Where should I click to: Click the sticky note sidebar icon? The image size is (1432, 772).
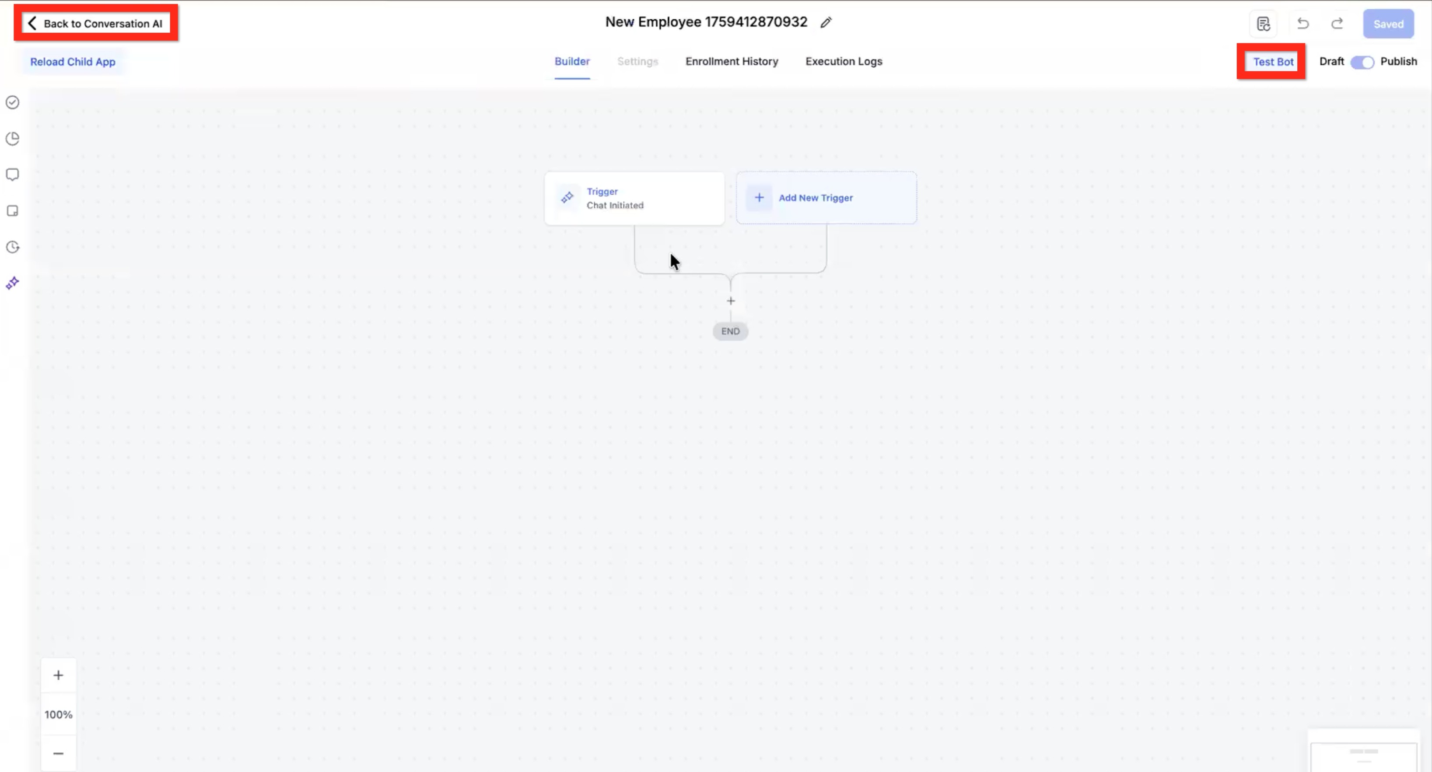[x=12, y=211]
